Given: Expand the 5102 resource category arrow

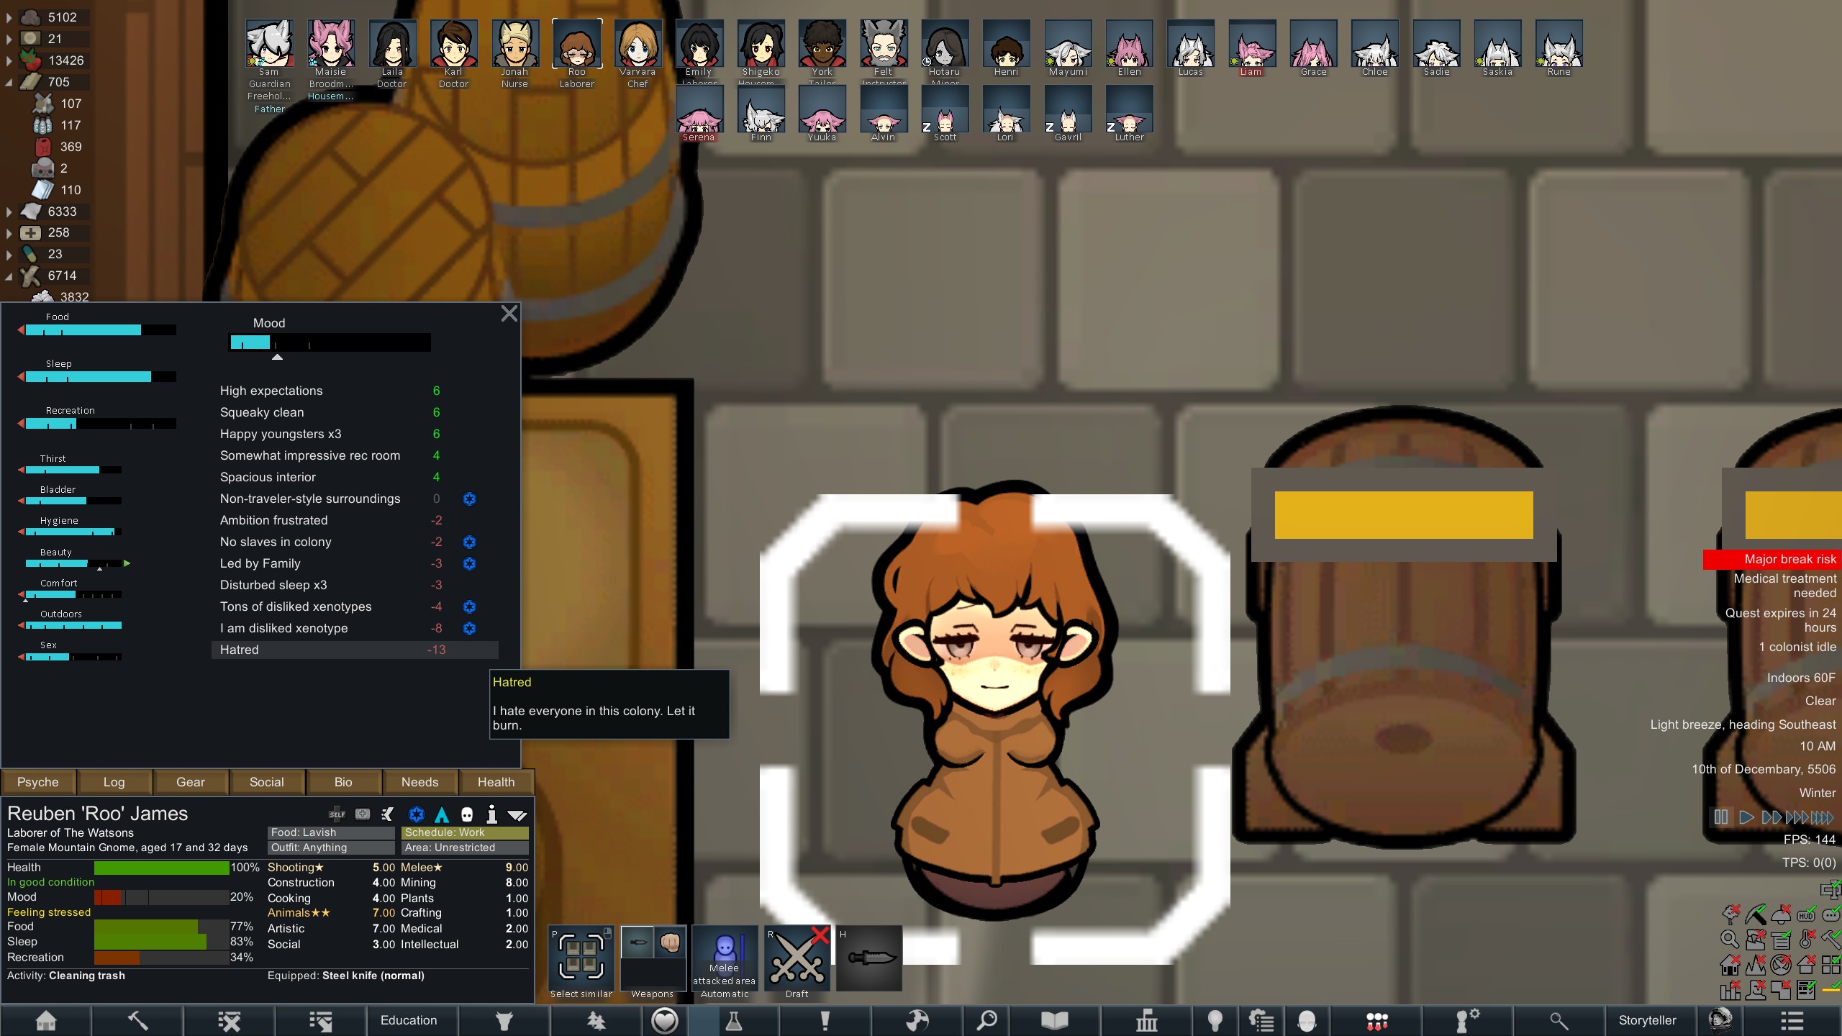Looking at the screenshot, I should pos(9,17).
